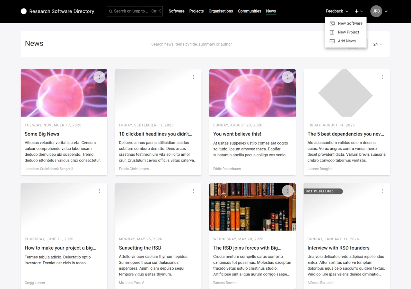The height and width of the screenshot is (289, 411).
Task: Select New Project from the add menu
Action: pyautogui.click(x=348, y=32)
